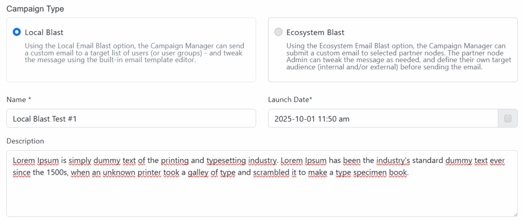Screen dimensions: 523x220
Task: Click the resize handle of Description box
Action: [514, 214]
